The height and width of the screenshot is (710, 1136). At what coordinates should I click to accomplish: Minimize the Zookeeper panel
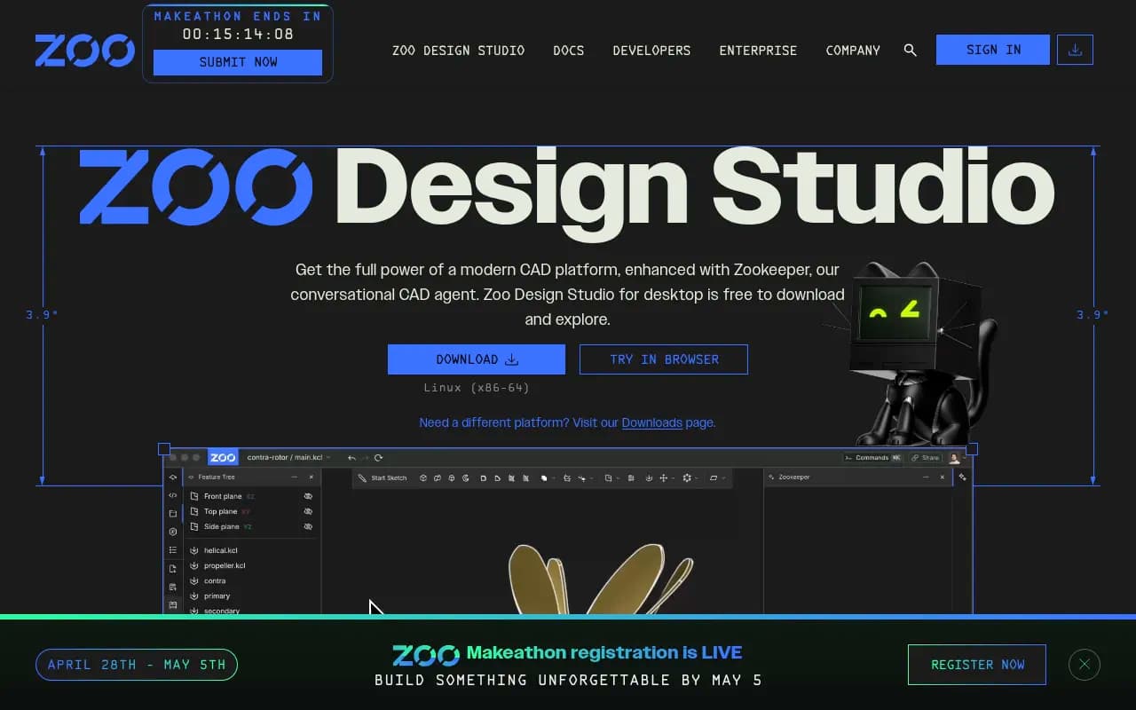click(x=926, y=477)
